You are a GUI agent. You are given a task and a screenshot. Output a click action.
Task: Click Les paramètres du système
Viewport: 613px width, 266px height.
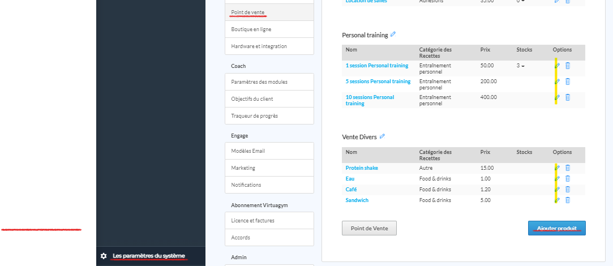pyautogui.click(x=148, y=256)
